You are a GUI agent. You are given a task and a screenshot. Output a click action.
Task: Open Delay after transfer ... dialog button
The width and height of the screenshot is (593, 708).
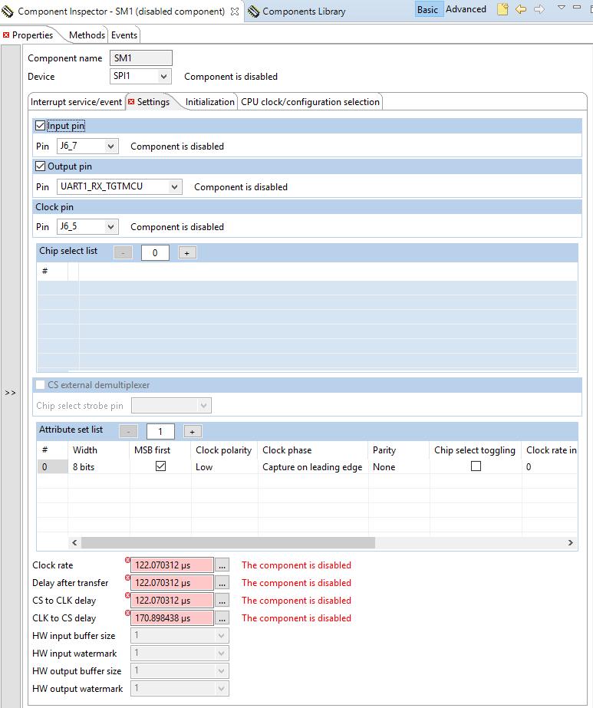tap(222, 583)
